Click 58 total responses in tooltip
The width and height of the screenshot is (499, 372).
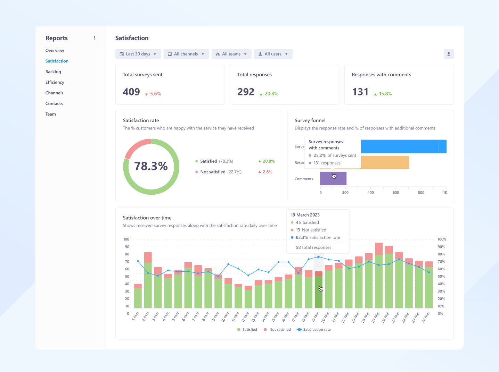click(x=313, y=247)
